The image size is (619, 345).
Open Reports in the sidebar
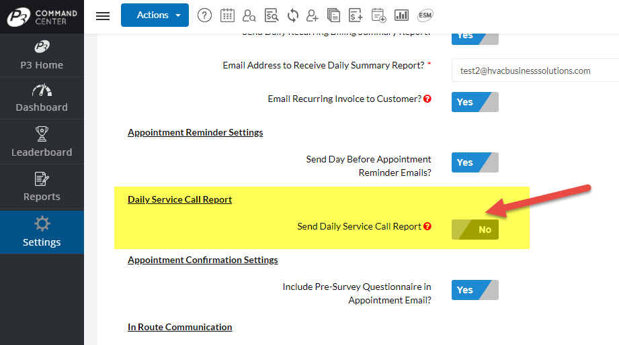[42, 187]
